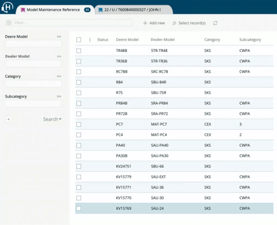This screenshot has height=225, width=277.
Task: Open the 22 / U / T60084X000327 tab
Action: (x=132, y=9)
